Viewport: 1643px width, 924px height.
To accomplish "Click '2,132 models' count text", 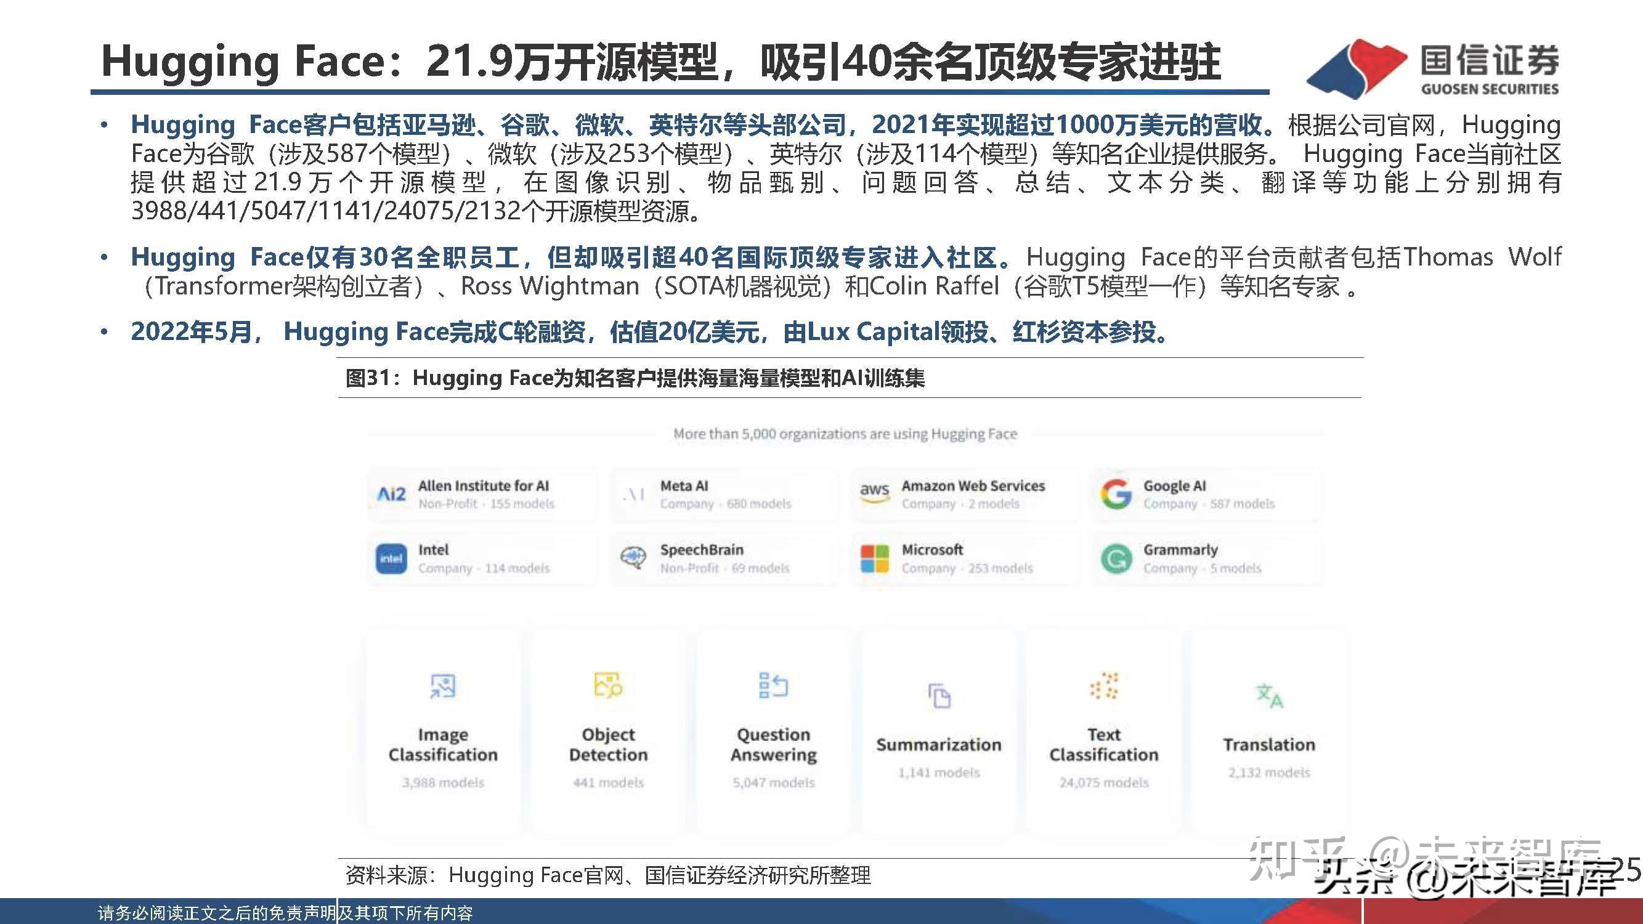I will point(1269,773).
